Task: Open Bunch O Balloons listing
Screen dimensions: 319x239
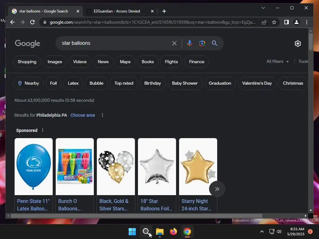Action: (69, 205)
